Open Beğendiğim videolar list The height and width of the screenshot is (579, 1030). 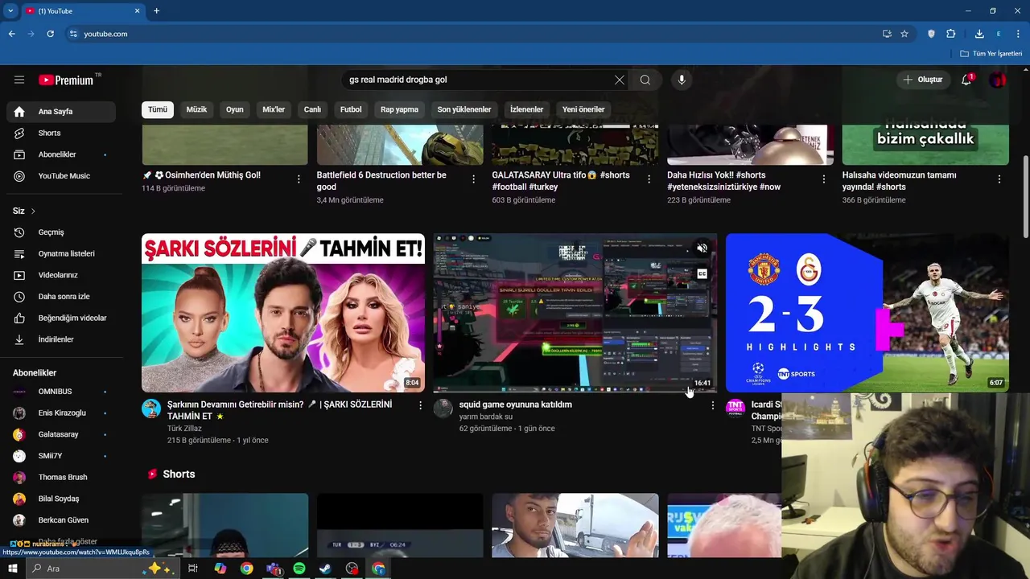(x=61, y=318)
